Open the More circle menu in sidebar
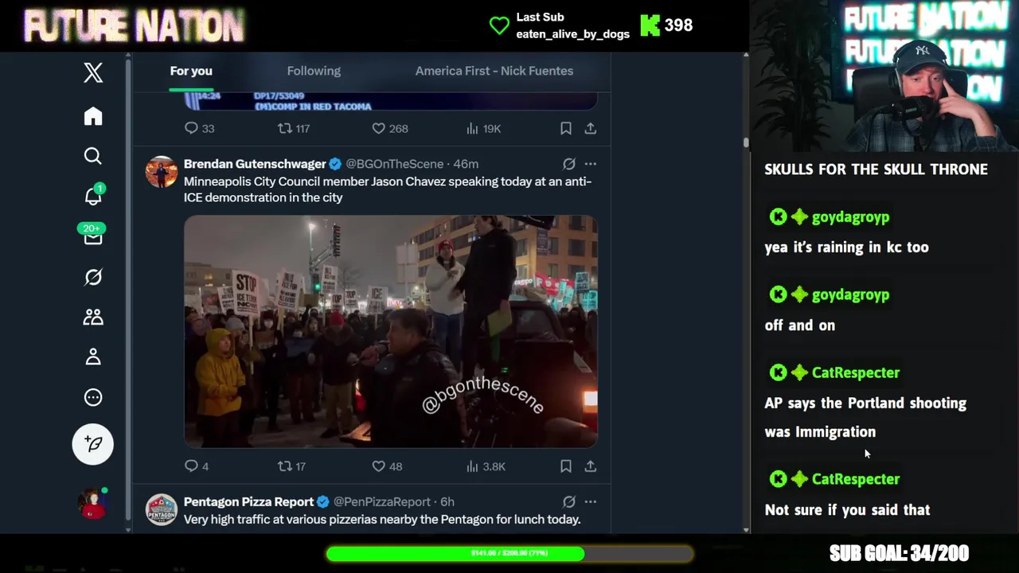Image resolution: width=1019 pixels, height=573 pixels. [x=93, y=397]
